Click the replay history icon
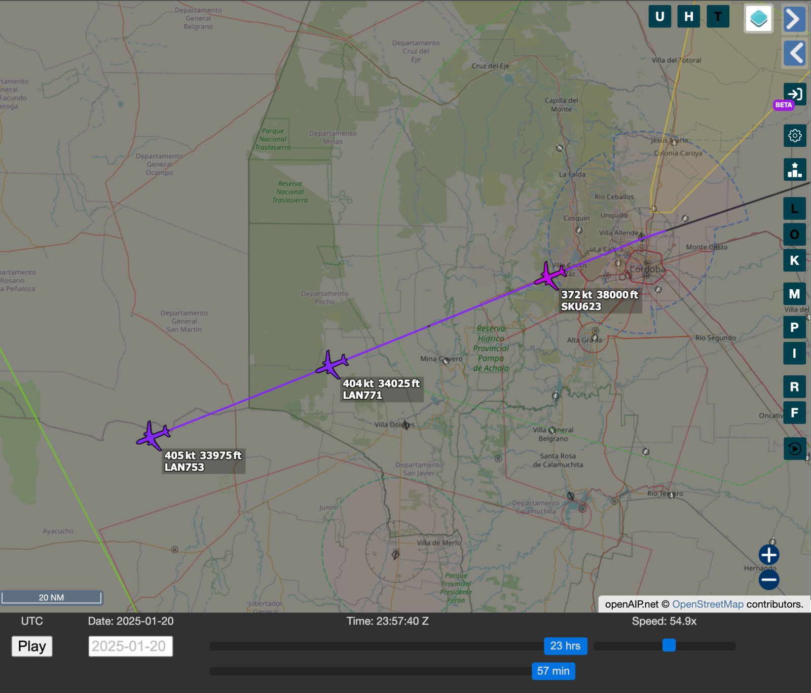811x693 pixels. [794, 448]
